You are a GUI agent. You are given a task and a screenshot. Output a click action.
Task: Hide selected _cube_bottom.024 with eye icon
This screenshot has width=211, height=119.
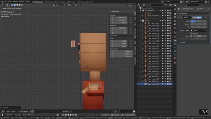pyautogui.click(x=166, y=84)
